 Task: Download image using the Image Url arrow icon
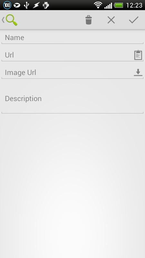[138, 72]
